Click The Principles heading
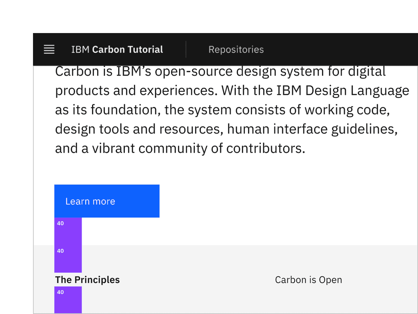Viewport: 418px width, 314px height. click(87, 280)
